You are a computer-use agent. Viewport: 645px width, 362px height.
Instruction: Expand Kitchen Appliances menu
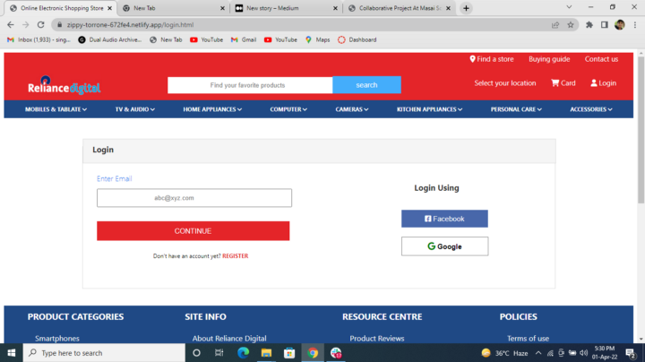pyautogui.click(x=429, y=109)
